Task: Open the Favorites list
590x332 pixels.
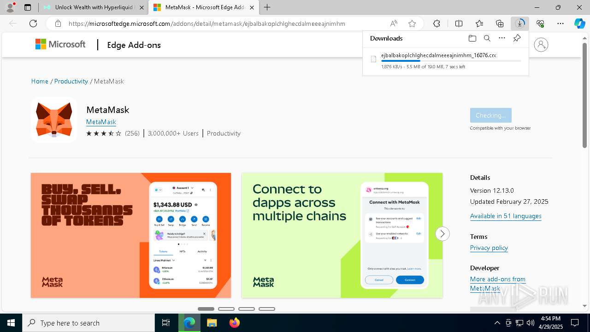Action: point(479,24)
